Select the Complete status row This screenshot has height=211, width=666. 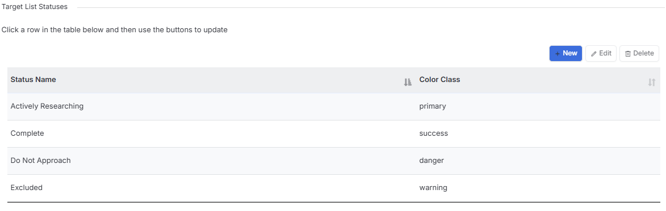[x=333, y=134]
